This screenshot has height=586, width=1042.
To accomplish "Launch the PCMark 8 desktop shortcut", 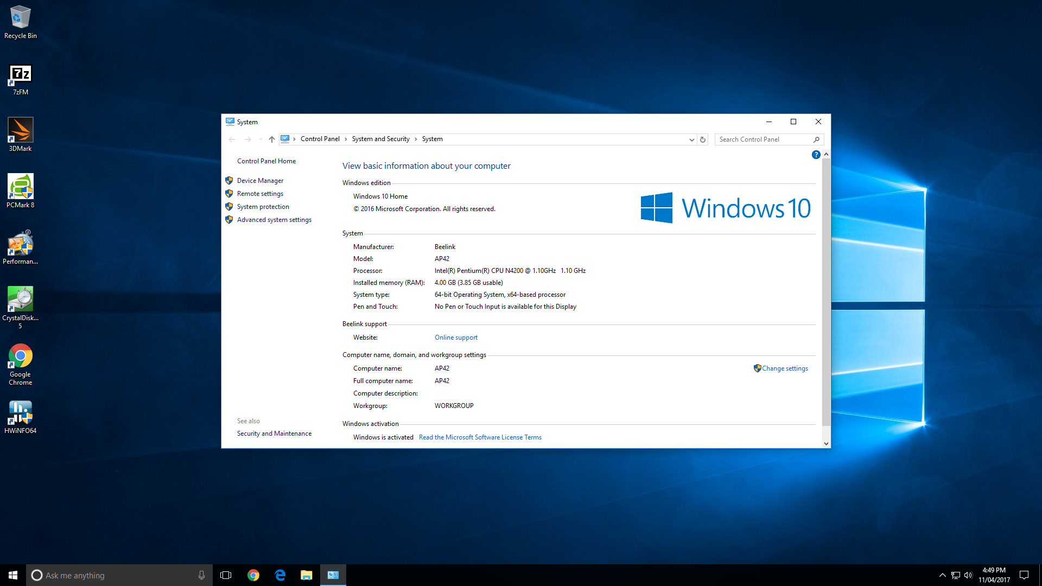I will [20, 191].
